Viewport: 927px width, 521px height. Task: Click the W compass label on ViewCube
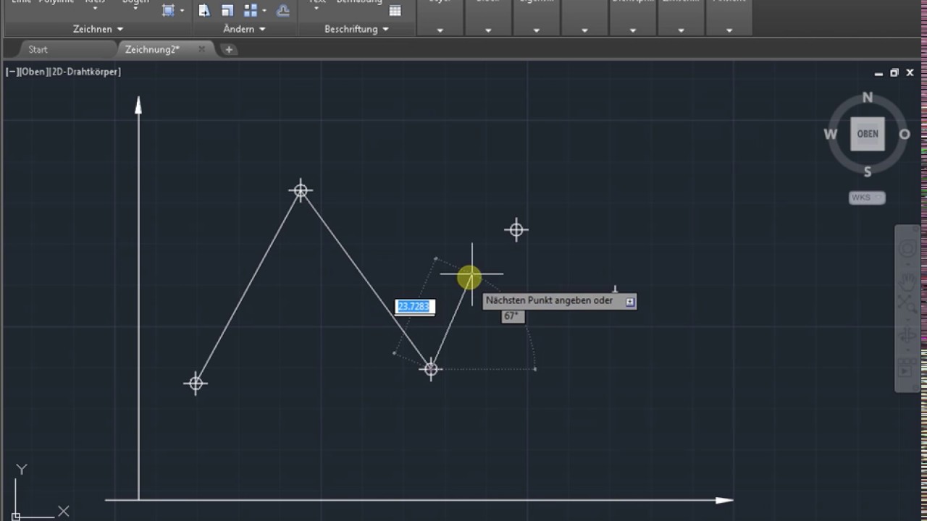coord(830,135)
